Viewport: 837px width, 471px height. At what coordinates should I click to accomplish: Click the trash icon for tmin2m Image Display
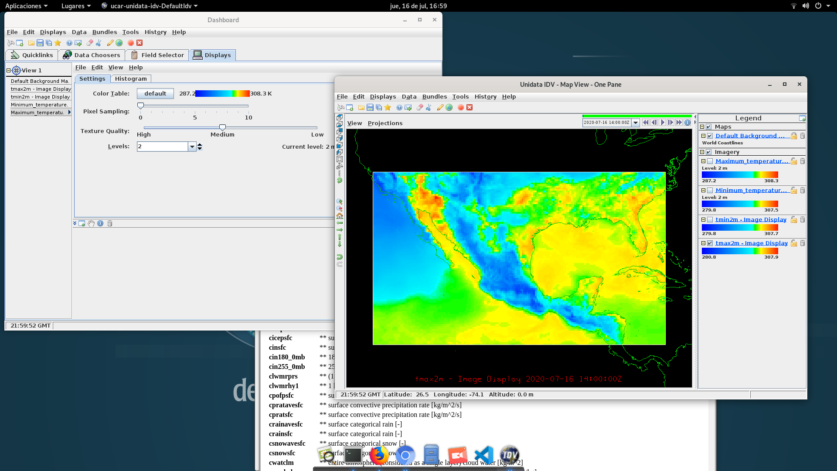(x=802, y=220)
